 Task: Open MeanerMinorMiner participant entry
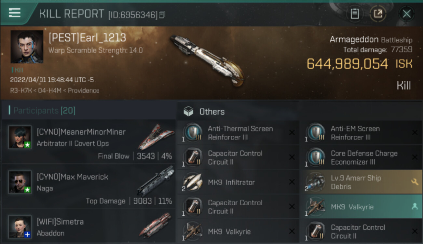[x=89, y=142]
